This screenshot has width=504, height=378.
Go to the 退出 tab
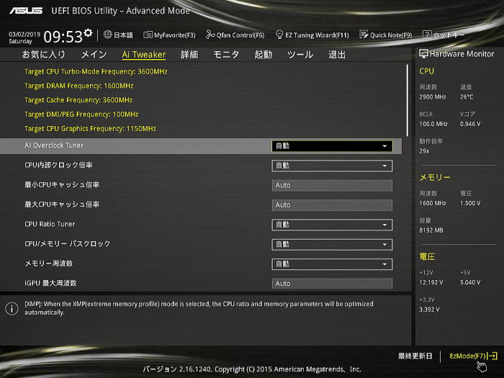tap(337, 54)
